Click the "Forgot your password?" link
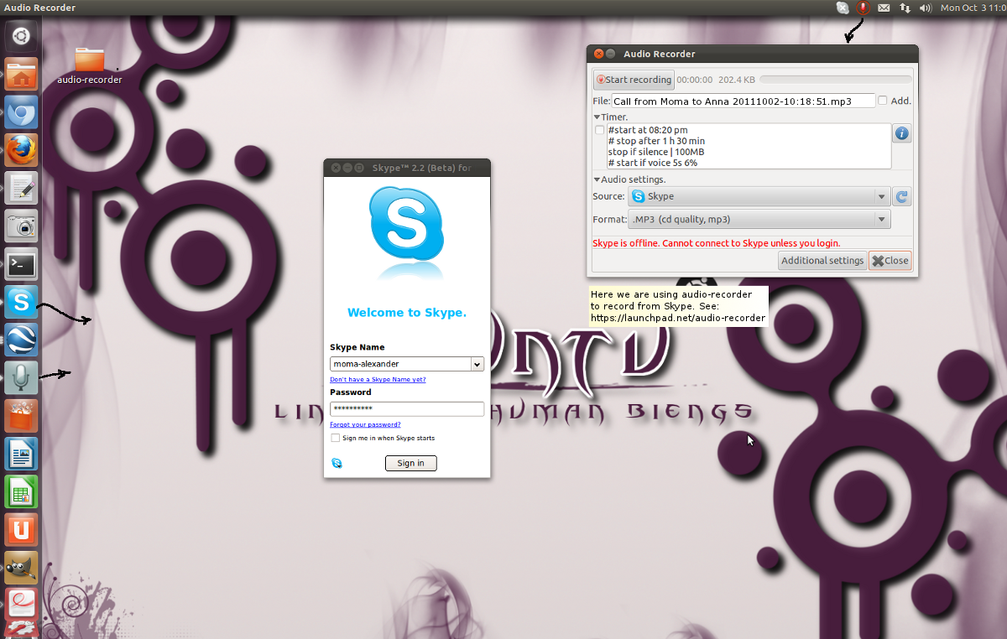The height and width of the screenshot is (639, 1007). [x=365, y=425]
